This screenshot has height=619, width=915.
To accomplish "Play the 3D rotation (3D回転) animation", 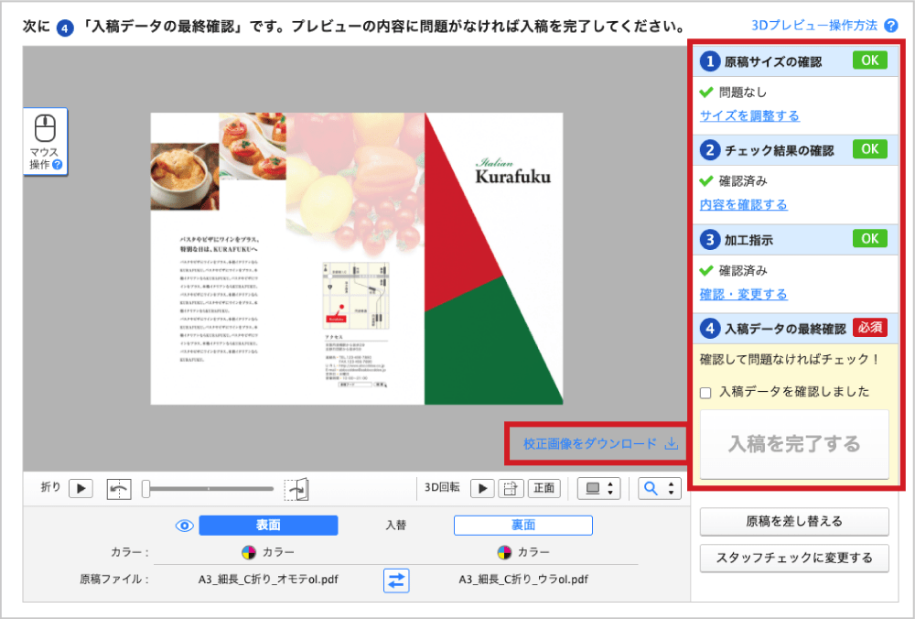I will pyautogui.click(x=482, y=488).
